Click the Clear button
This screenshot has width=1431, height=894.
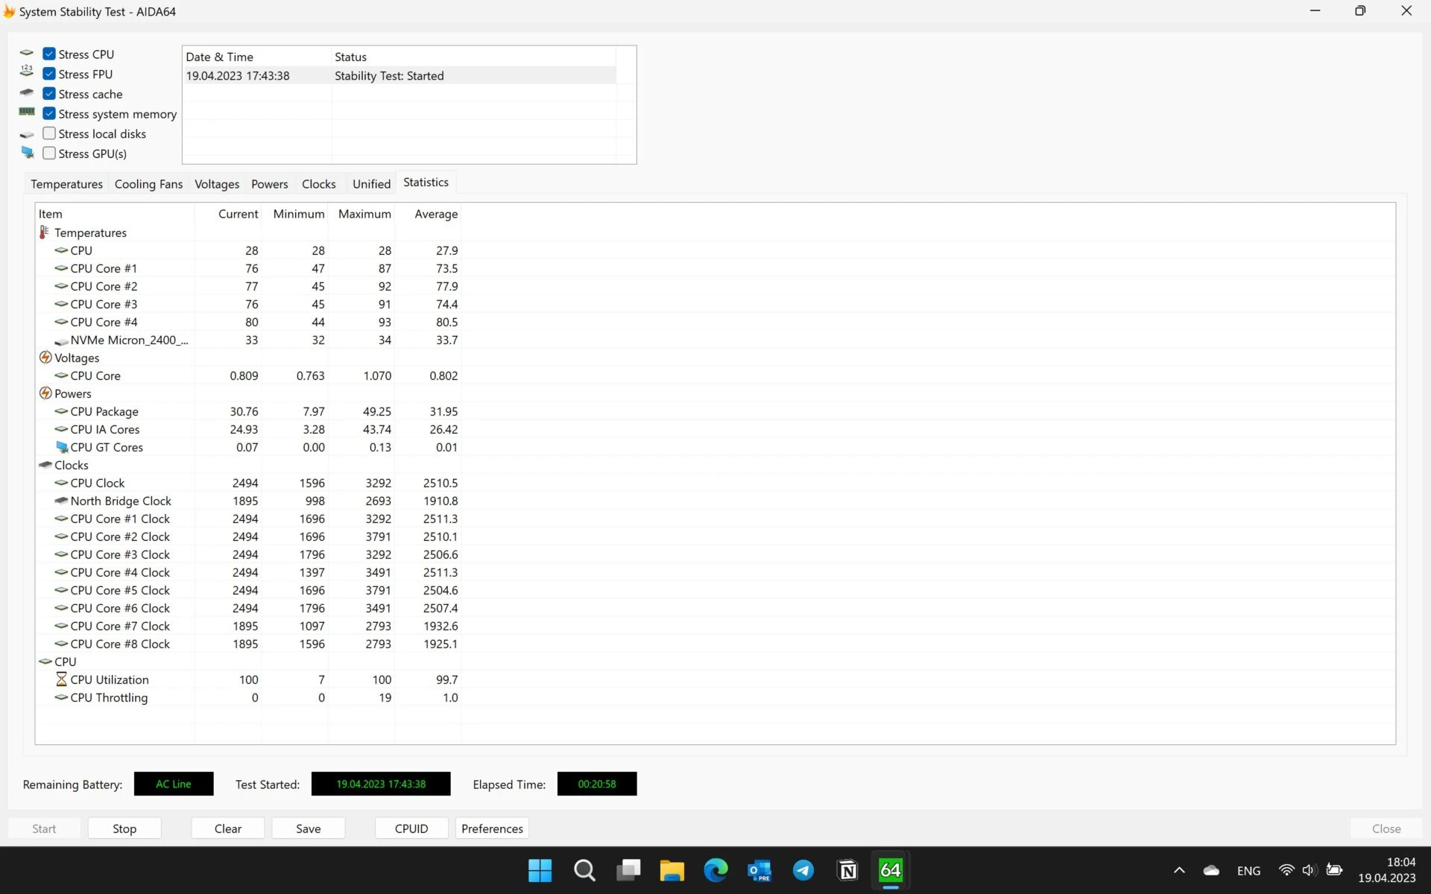click(228, 828)
